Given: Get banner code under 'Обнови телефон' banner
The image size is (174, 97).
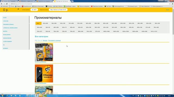Looking at the screenshot, I should [41, 83].
